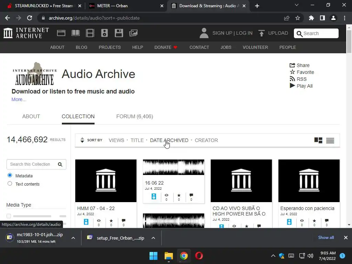
Task: Open a new browser tab
Action: tap(257, 6)
